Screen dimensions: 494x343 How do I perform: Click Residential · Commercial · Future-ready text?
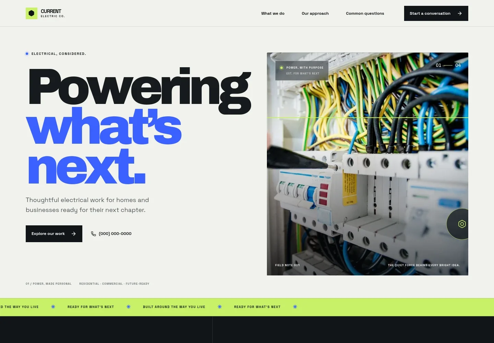pyautogui.click(x=114, y=284)
